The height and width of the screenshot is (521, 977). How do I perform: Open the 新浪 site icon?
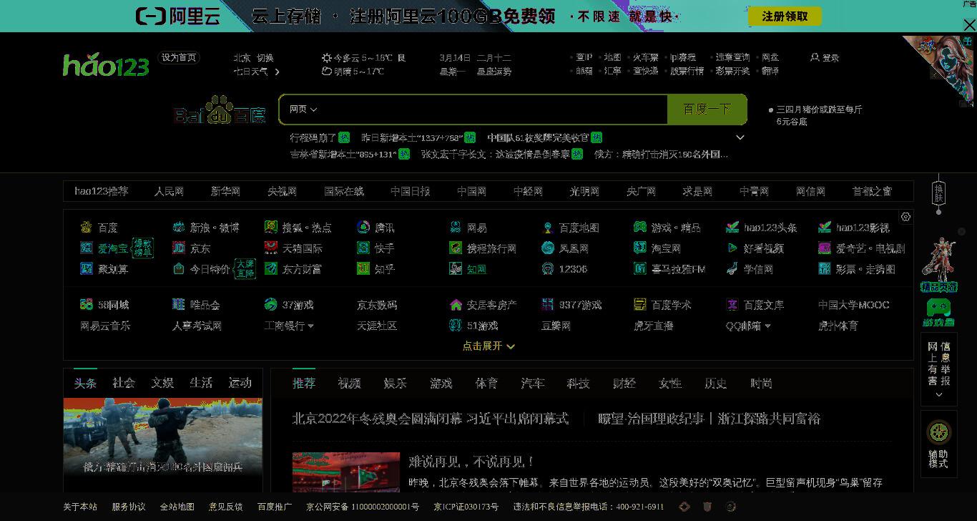click(x=179, y=228)
